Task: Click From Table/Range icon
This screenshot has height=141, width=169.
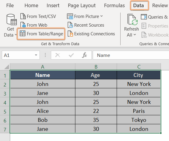Action: (x=22, y=33)
